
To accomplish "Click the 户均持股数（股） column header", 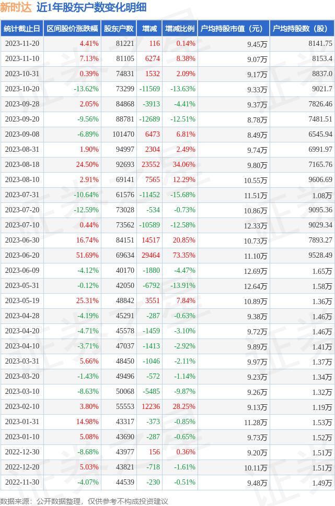I will click(302, 28).
